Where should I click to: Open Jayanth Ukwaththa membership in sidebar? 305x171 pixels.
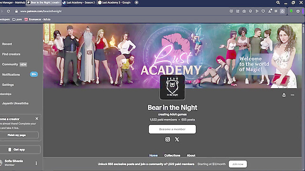coord(15,104)
